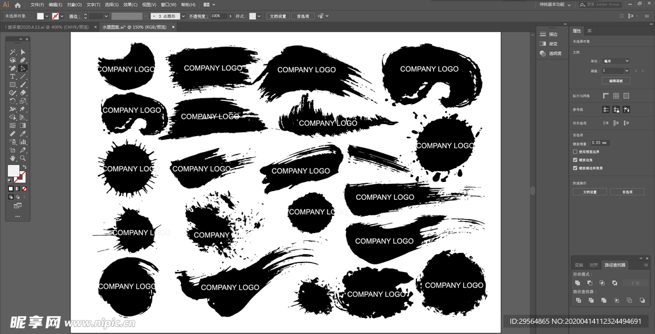Uncheck 缩放圆角 checkbox
The width and height of the screenshot is (655, 334).
tap(575, 160)
